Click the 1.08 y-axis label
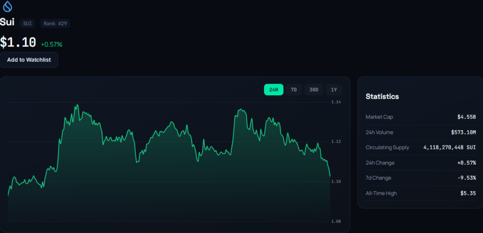This screenshot has height=233, width=483. [336, 221]
